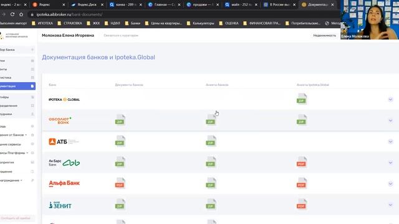
Task: Open the Недвижимость header link
Action: [x=324, y=35]
